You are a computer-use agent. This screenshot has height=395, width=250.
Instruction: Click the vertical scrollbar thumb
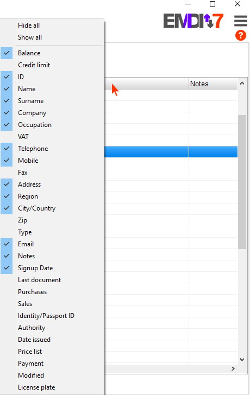click(242, 182)
